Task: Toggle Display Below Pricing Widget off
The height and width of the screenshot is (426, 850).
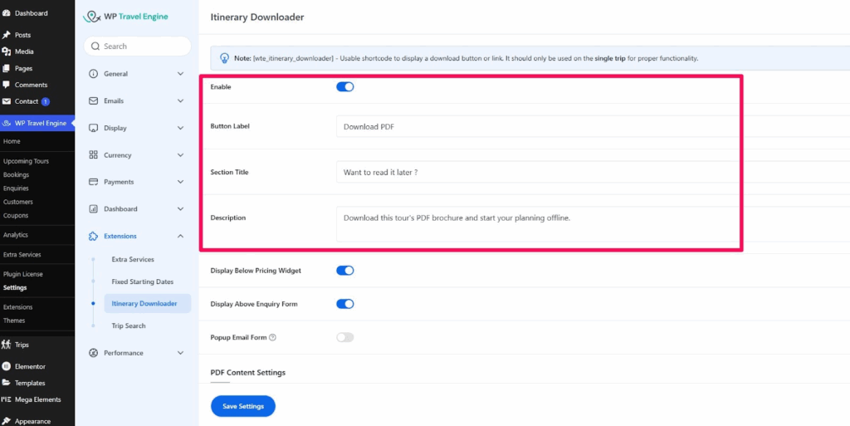Action: 344,271
